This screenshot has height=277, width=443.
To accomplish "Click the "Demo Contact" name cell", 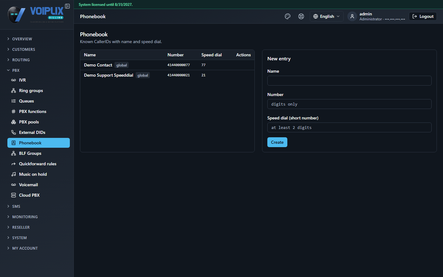I will tap(98, 65).
